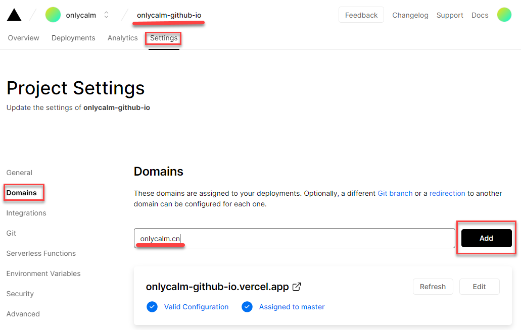Open Integrations in the sidebar
521x330 pixels.
point(26,213)
